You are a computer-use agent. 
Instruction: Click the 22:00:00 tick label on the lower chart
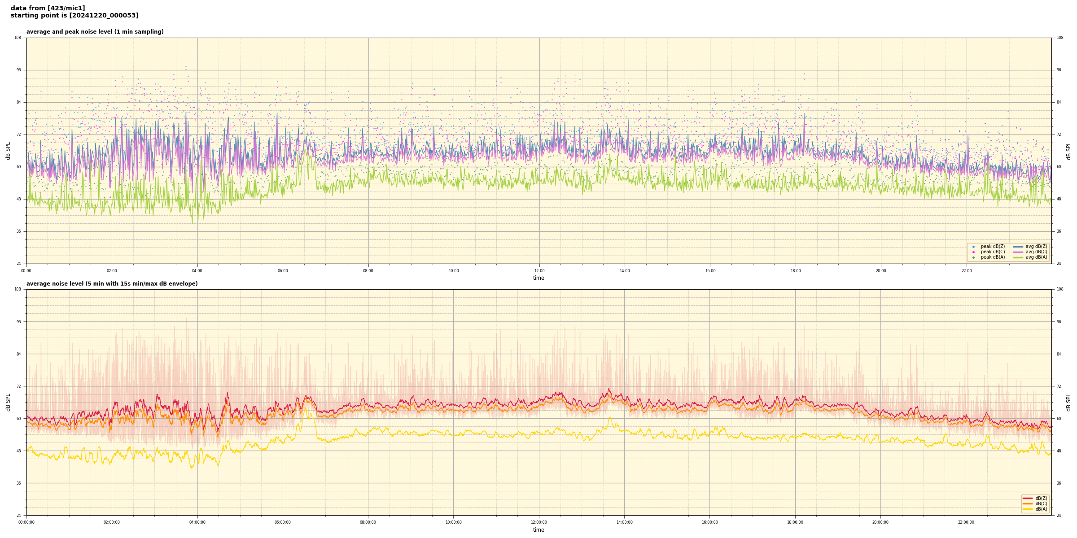tap(966, 522)
